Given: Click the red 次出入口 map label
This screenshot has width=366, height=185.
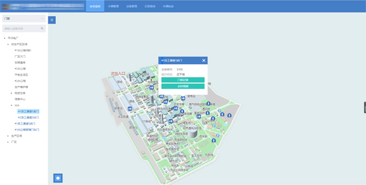Looking at the screenshot, I should coord(118,73).
